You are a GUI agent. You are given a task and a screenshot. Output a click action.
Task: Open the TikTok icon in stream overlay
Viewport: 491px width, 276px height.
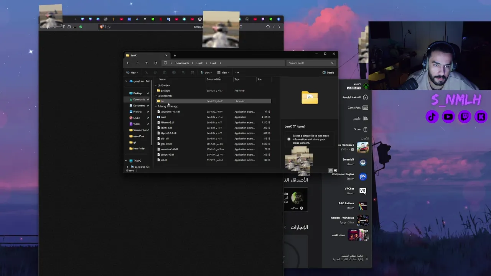432,117
